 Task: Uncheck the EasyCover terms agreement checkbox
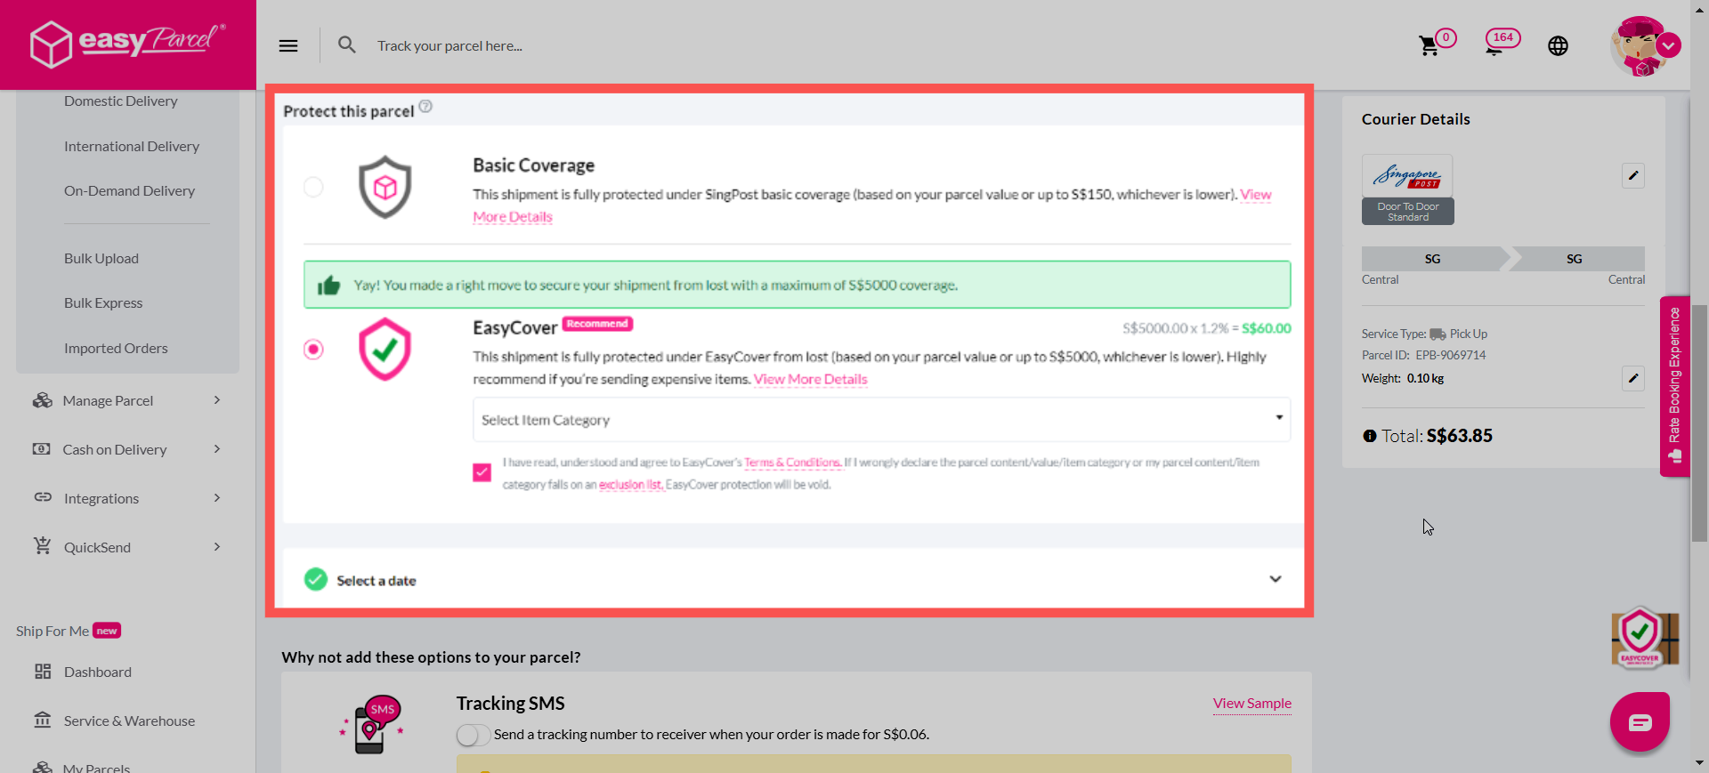click(x=482, y=472)
